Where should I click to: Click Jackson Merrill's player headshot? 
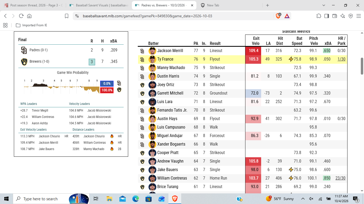pos(152,51)
